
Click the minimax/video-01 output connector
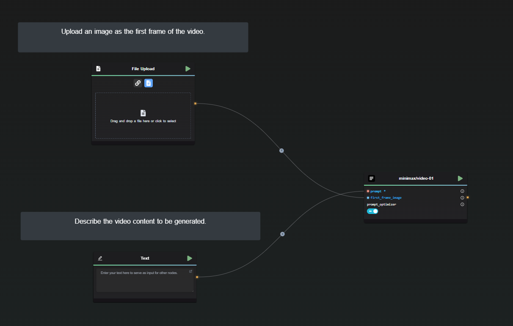pyautogui.click(x=468, y=197)
